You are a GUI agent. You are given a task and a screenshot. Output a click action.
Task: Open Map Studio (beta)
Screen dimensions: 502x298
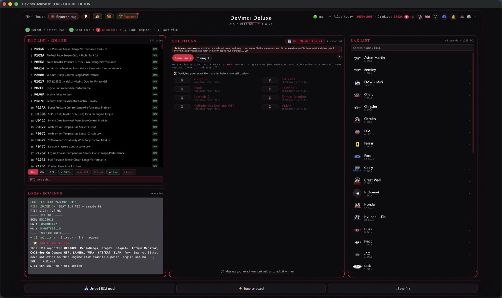pyautogui.click(x=305, y=41)
